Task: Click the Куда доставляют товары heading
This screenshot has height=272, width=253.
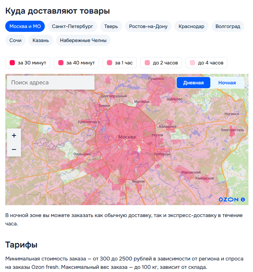Action: 57,11
